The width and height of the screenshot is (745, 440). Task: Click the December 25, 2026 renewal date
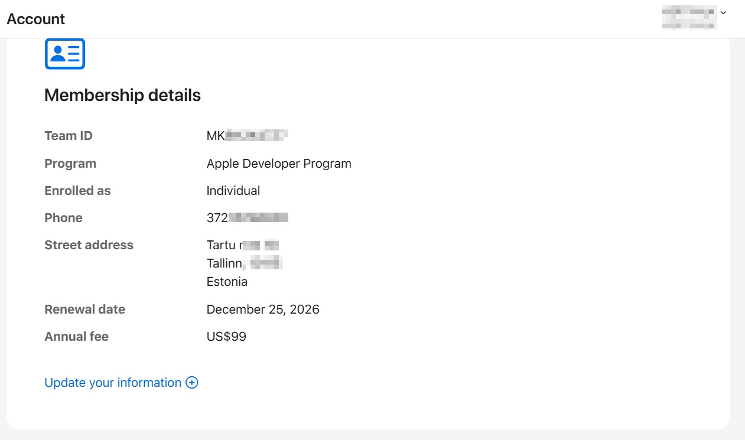pyautogui.click(x=263, y=309)
